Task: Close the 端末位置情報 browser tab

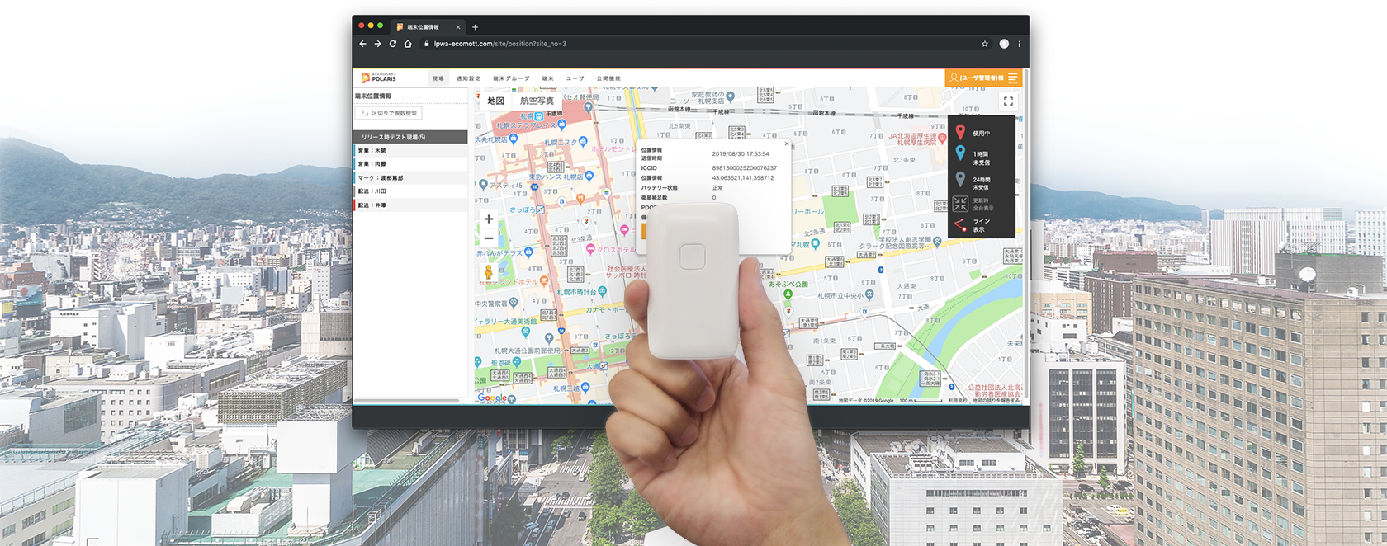Action: click(458, 27)
